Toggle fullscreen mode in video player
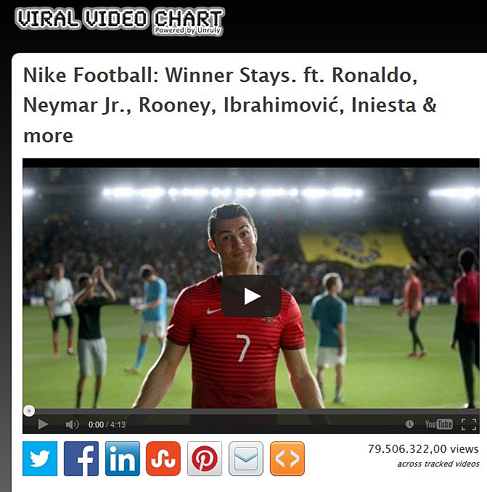Screen dimensions: 487x492 click(x=469, y=425)
